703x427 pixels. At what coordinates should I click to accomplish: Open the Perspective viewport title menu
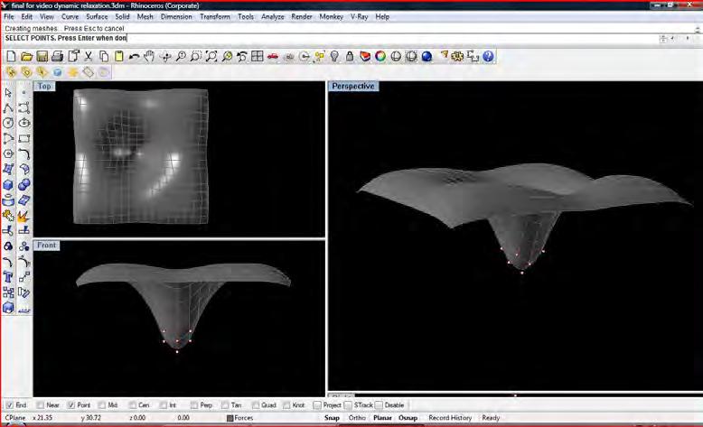coord(352,87)
